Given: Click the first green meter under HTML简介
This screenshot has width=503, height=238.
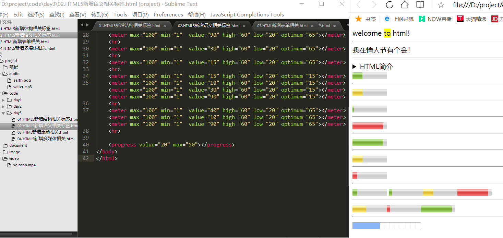Looking at the screenshot, I should [x=370, y=76].
